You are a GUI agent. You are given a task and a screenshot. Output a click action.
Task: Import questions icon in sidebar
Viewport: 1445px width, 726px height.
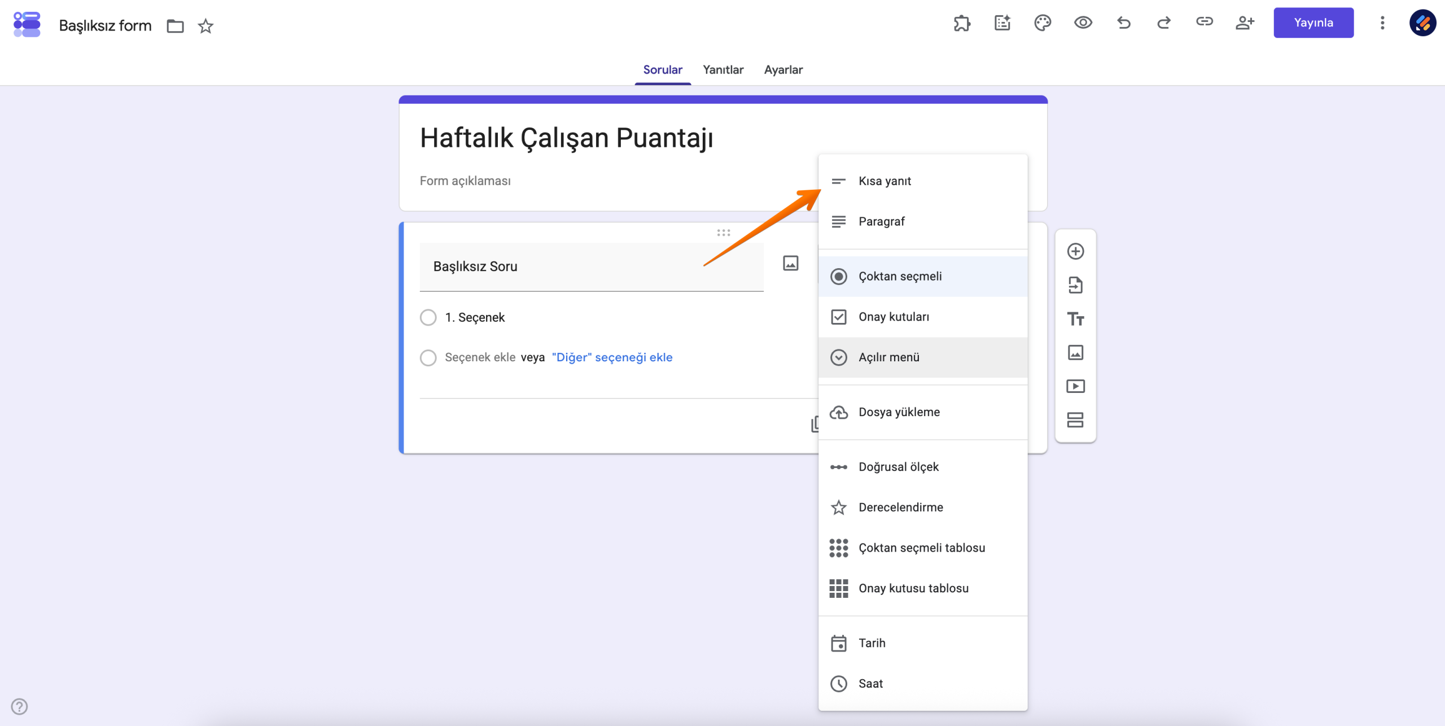[1075, 285]
